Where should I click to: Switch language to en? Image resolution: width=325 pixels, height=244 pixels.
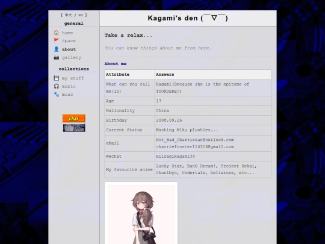tap(81, 15)
